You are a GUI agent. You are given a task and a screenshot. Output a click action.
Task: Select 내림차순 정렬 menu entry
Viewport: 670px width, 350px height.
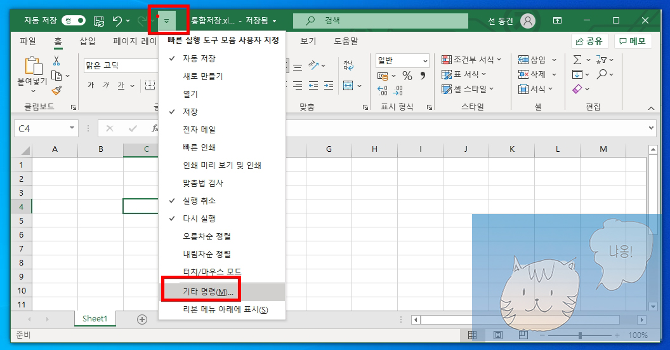[x=222, y=253]
